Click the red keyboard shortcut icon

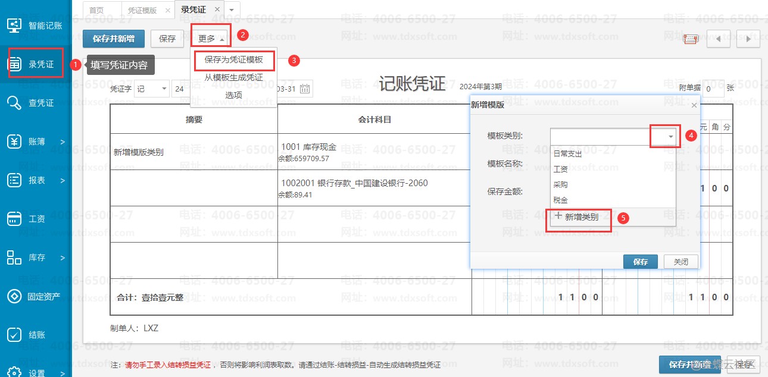pyautogui.click(x=691, y=39)
